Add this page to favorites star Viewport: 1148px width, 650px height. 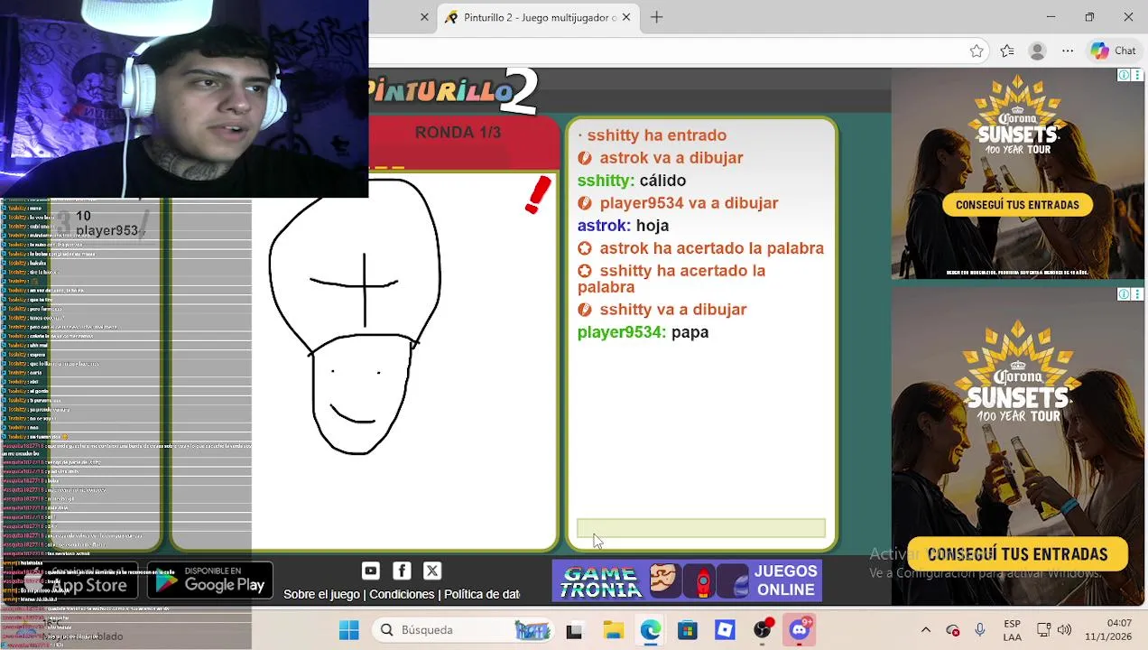[977, 51]
